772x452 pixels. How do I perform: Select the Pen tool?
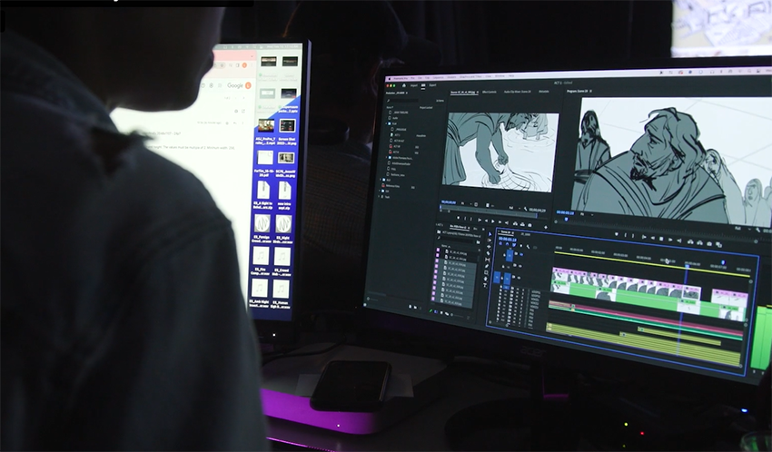coord(487,266)
